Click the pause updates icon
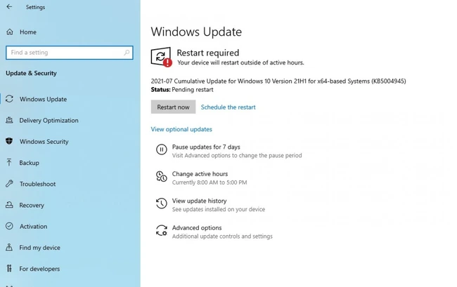 click(161, 150)
